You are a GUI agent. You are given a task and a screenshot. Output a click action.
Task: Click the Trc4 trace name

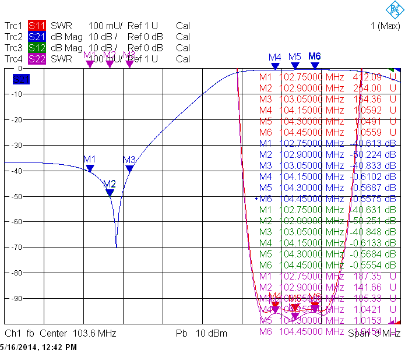point(13,59)
